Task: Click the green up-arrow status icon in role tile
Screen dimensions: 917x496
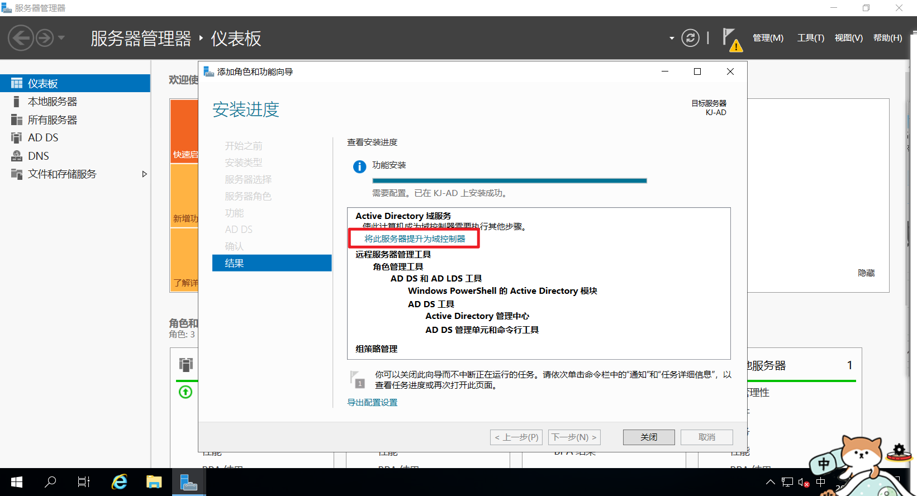Action: click(x=186, y=392)
